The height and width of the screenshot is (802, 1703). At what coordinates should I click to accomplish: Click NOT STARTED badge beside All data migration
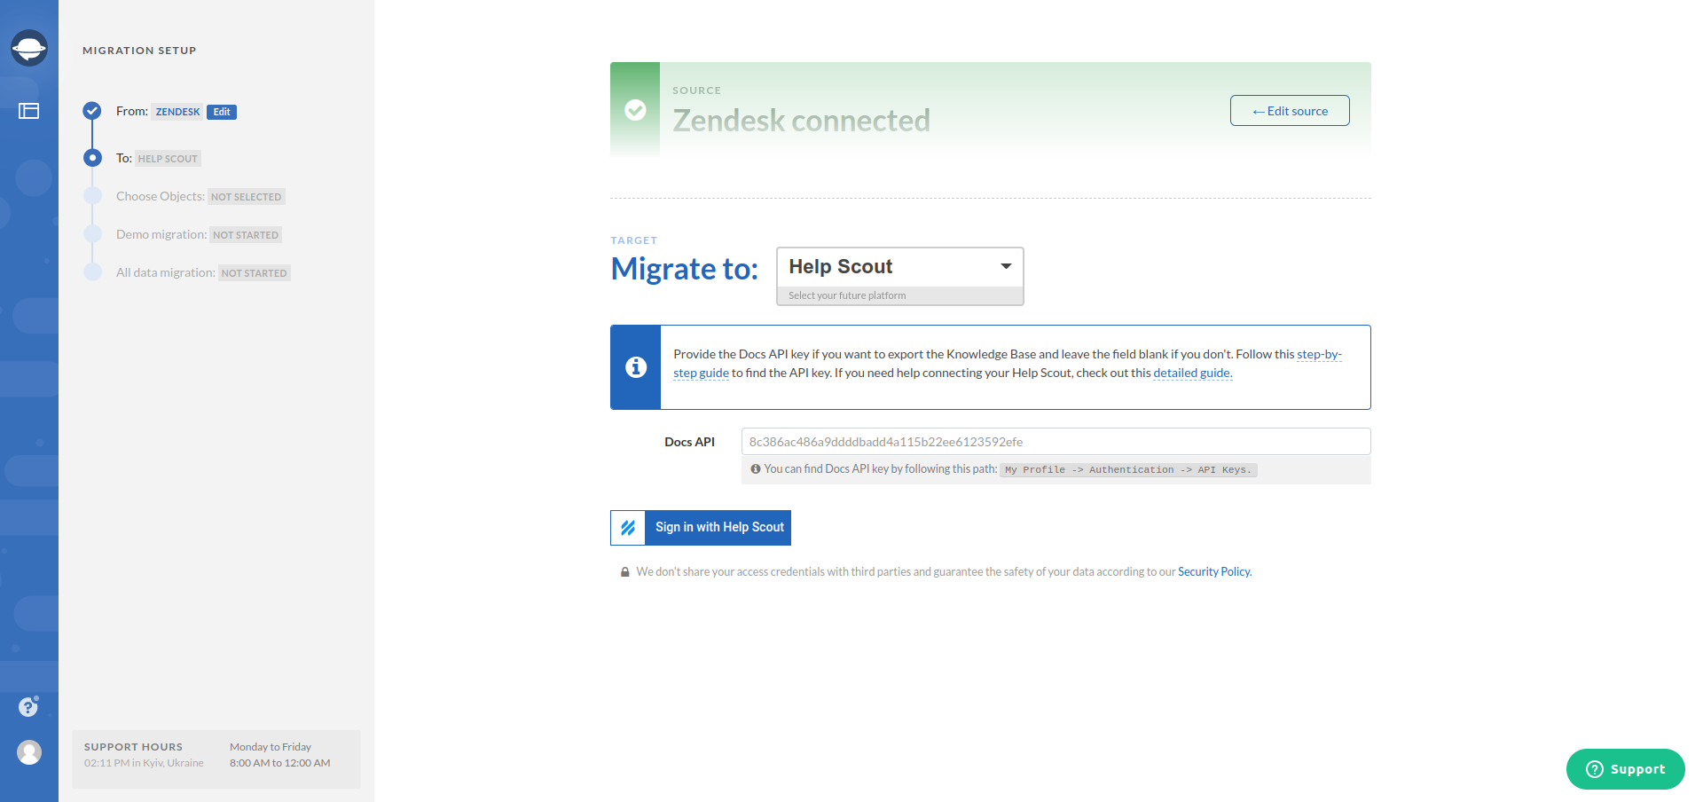(x=255, y=273)
